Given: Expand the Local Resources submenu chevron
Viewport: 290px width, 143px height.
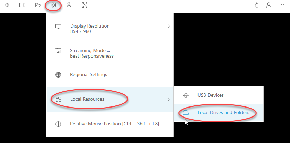Looking at the screenshot, I should point(169,99).
